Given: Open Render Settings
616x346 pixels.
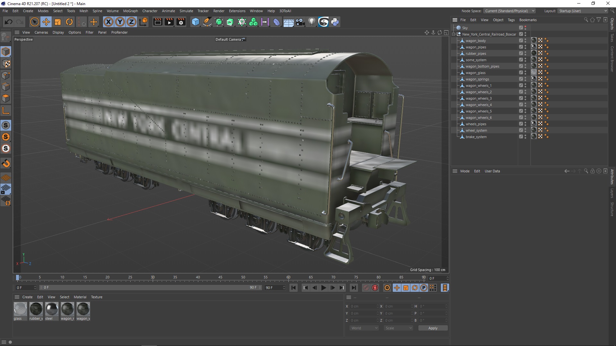Looking at the screenshot, I should point(181,22).
